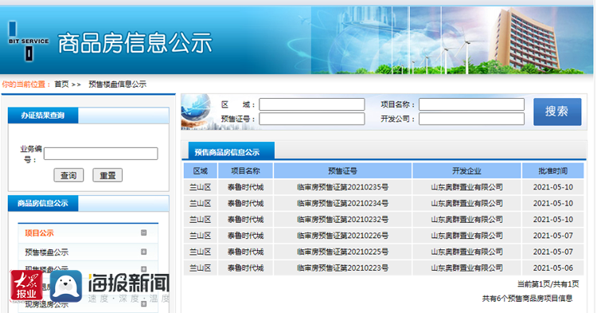The width and height of the screenshot is (597, 313).
Task: Click the 查询 button
Action: (x=68, y=175)
